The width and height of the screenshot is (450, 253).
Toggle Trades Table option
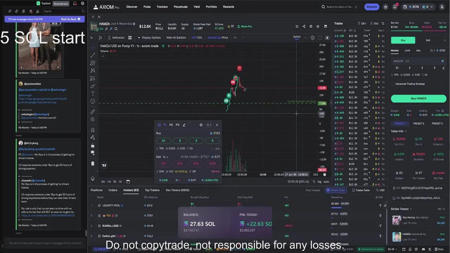[x=361, y=190]
